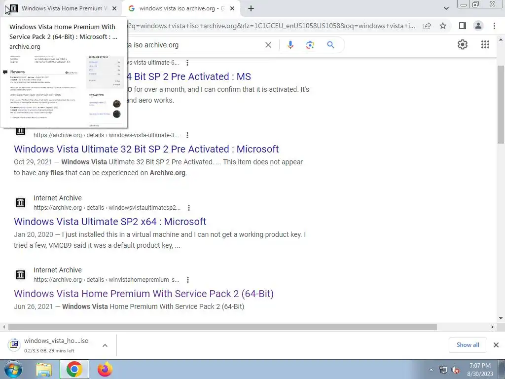Open more options for winvistahomepremium result
This screenshot has width=505, height=379.
[x=188, y=280]
